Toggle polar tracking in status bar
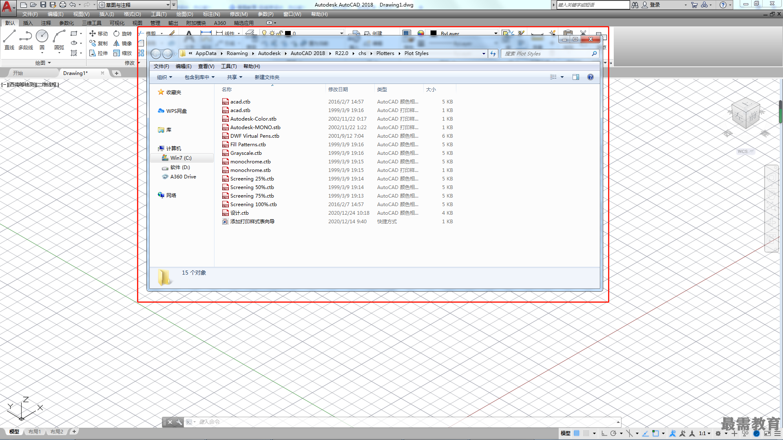Viewport: 783px width, 440px height. (613, 433)
